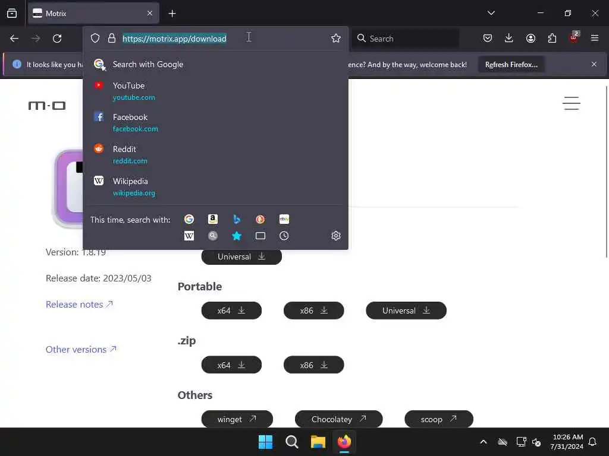The height and width of the screenshot is (456, 609).
Task: Search open tabs icon
Action: tap(260, 236)
